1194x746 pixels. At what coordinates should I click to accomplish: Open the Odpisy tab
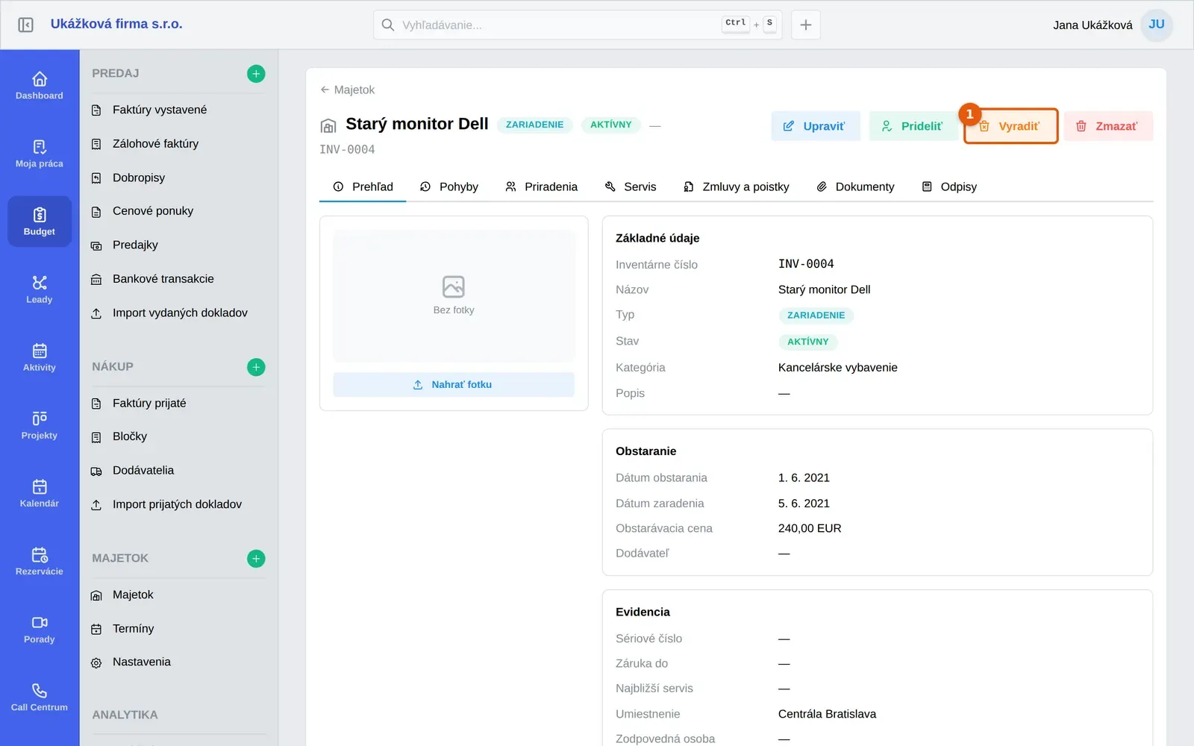click(949, 186)
